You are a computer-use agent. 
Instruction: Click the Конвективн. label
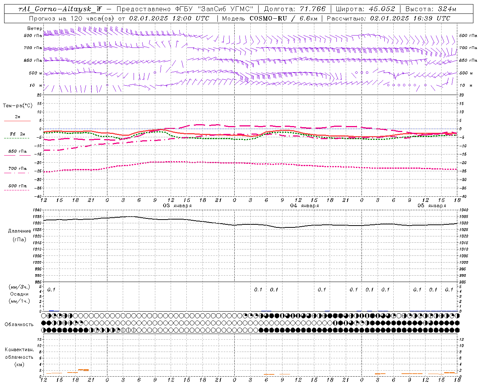[x=19, y=350]
